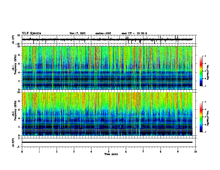Click the "2" tick on time axis
The image size is (220, 170).
tap(57, 152)
